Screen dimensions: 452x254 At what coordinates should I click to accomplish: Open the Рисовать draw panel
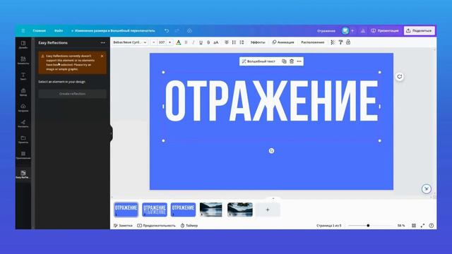coord(23,124)
